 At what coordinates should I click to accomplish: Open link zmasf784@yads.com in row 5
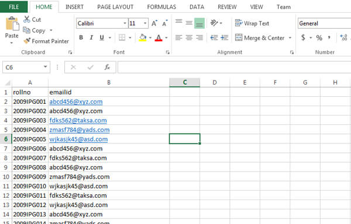click(80, 130)
